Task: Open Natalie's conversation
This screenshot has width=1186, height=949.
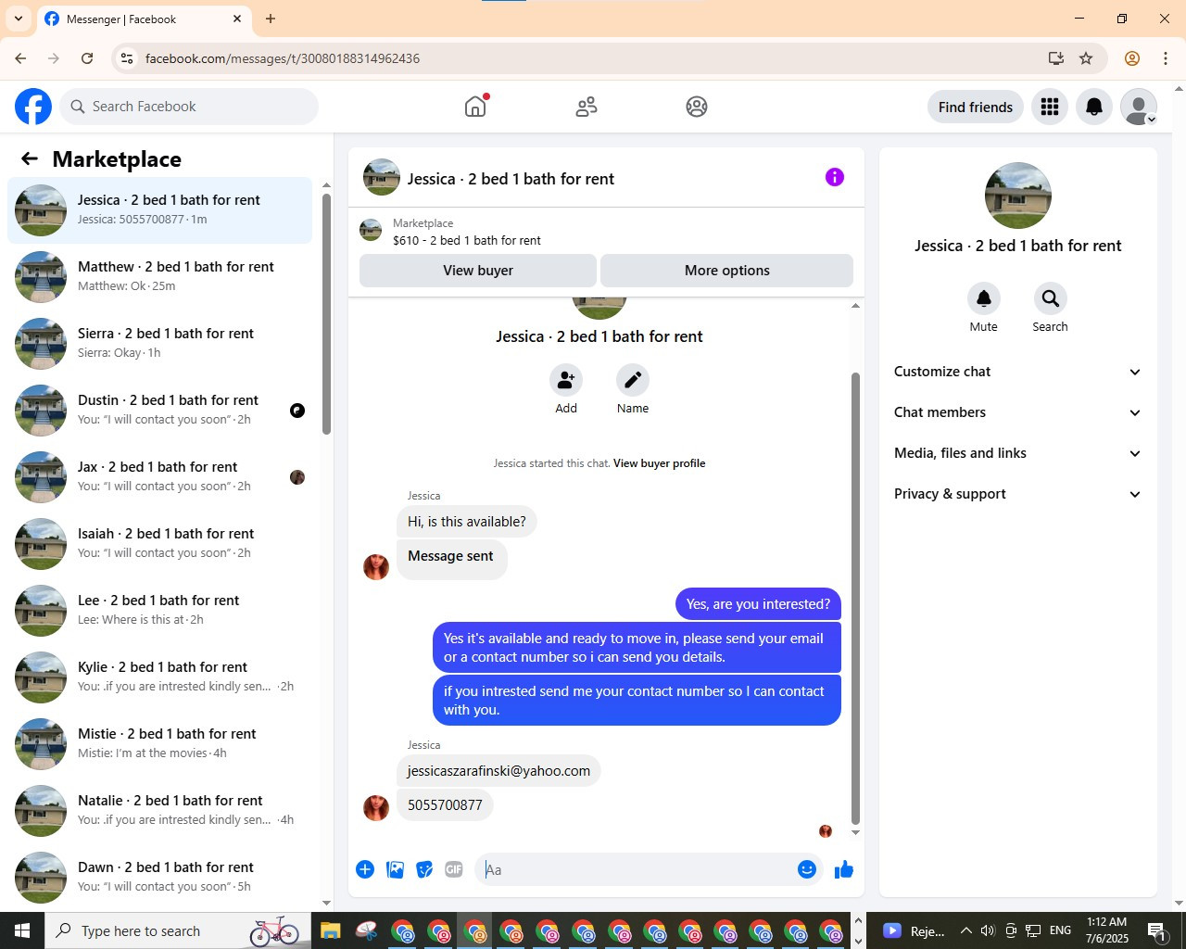Action: pyautogui.click(x=160, y=811)
